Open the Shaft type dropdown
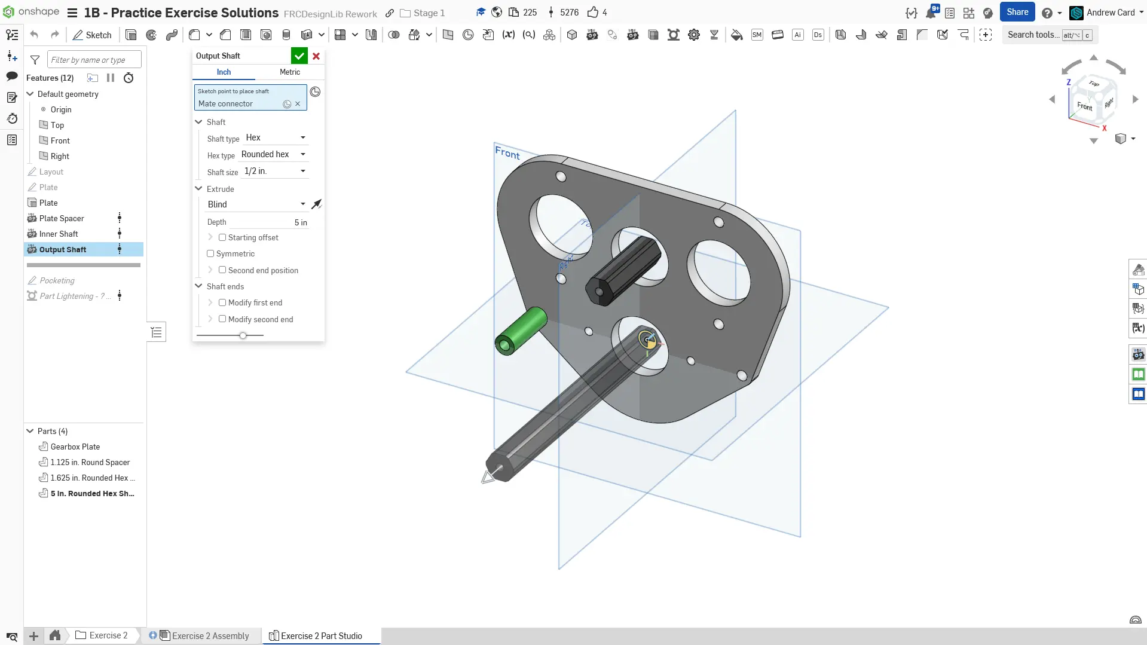Image resolution: width=1147 pixels, height=645 pixels. [276, 137]
